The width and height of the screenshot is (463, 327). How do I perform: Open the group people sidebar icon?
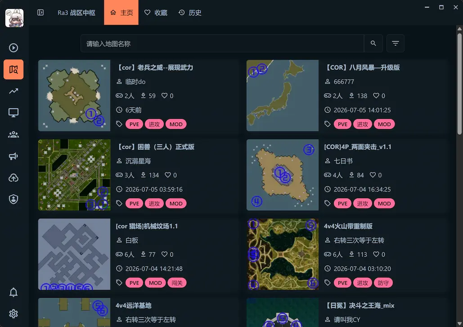pyautogui.click(x=13, y=135)
